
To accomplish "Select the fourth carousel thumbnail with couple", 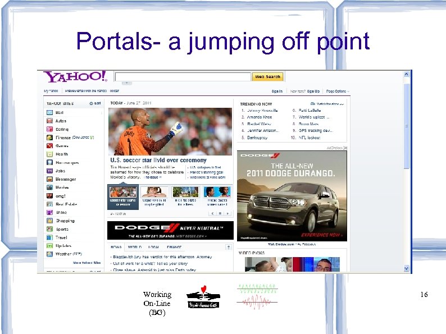I will [217, 192].
